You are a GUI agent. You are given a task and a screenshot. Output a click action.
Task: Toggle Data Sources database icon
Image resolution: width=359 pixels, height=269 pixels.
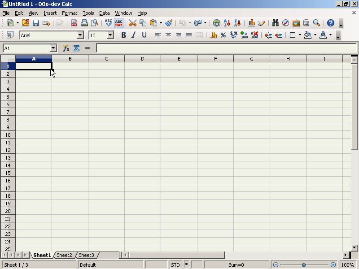306,23
